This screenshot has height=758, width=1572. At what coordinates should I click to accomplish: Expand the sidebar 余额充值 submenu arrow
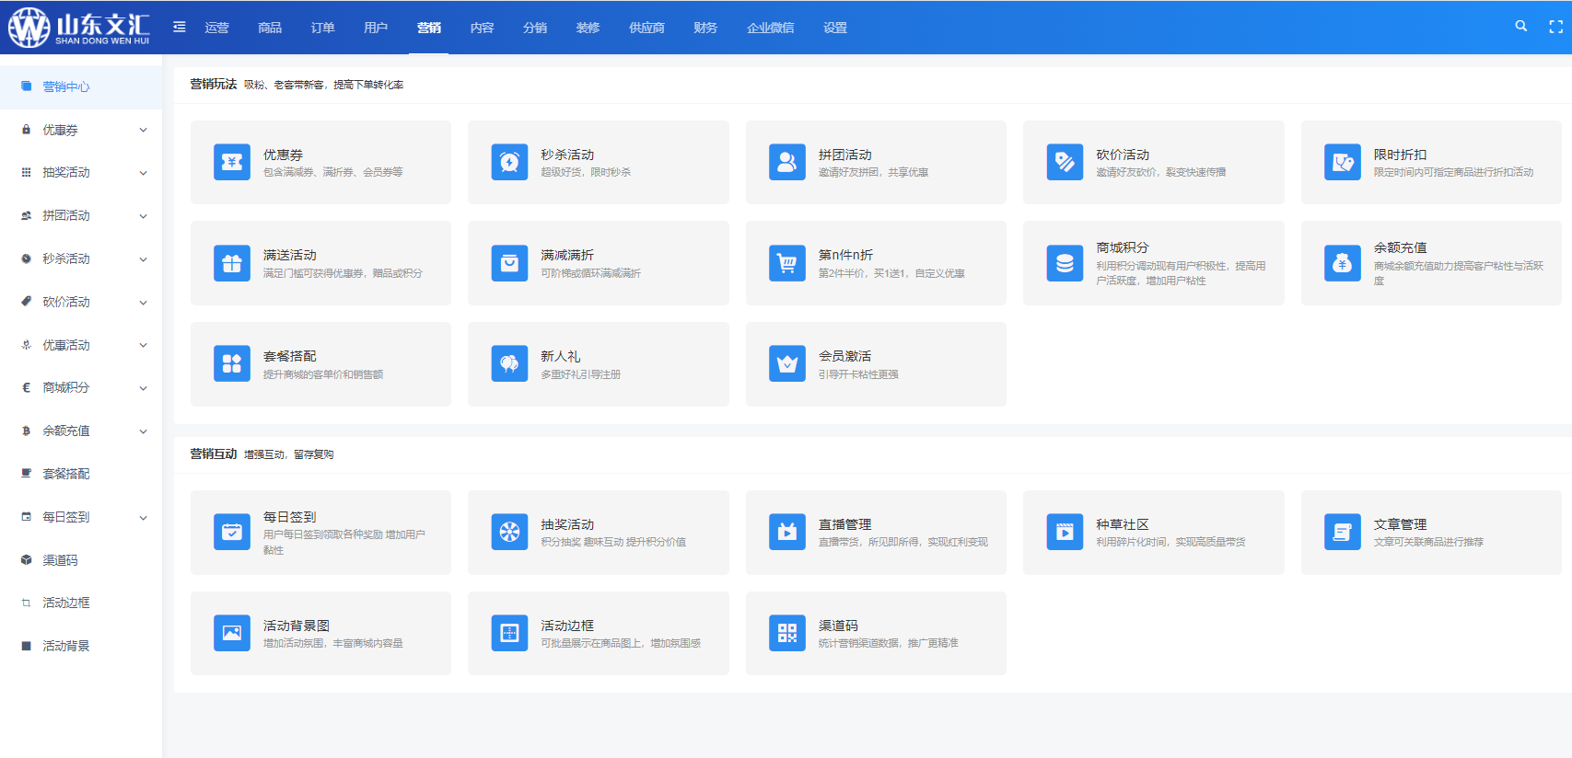click(x=143, y=431)
